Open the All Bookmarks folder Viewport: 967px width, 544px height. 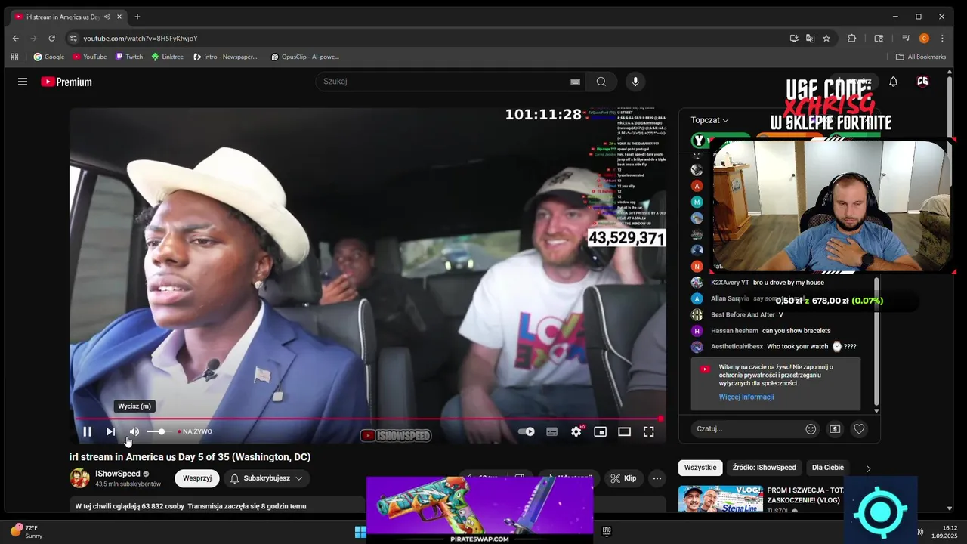tap(921, 57)
